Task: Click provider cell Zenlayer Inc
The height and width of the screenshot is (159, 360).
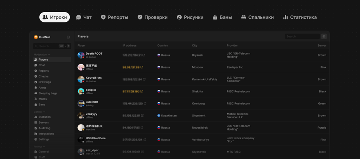Action: pos(235,67)
